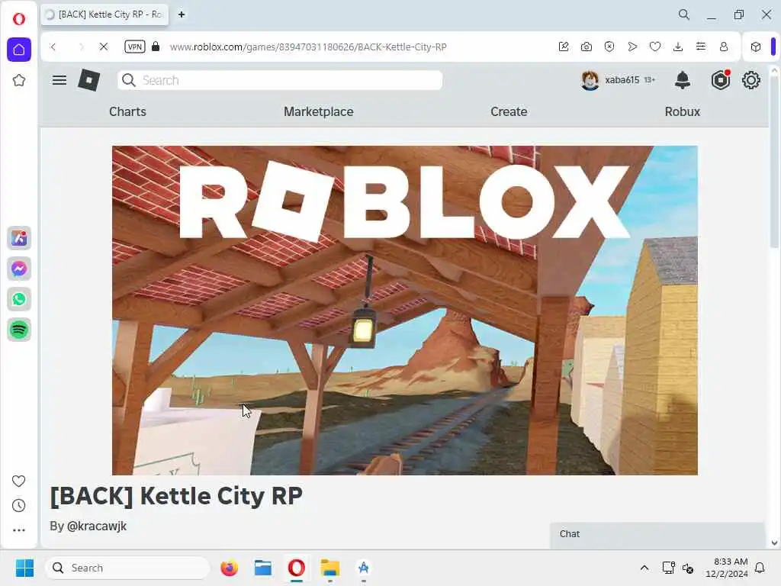Open browser profile account icon
The height and width of the screenshot is (586, 781).
[724, 47]
